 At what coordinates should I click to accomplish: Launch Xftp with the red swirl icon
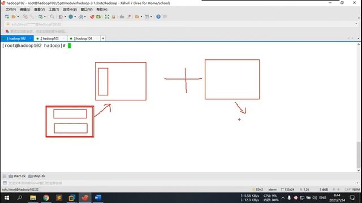click(92, 16)
